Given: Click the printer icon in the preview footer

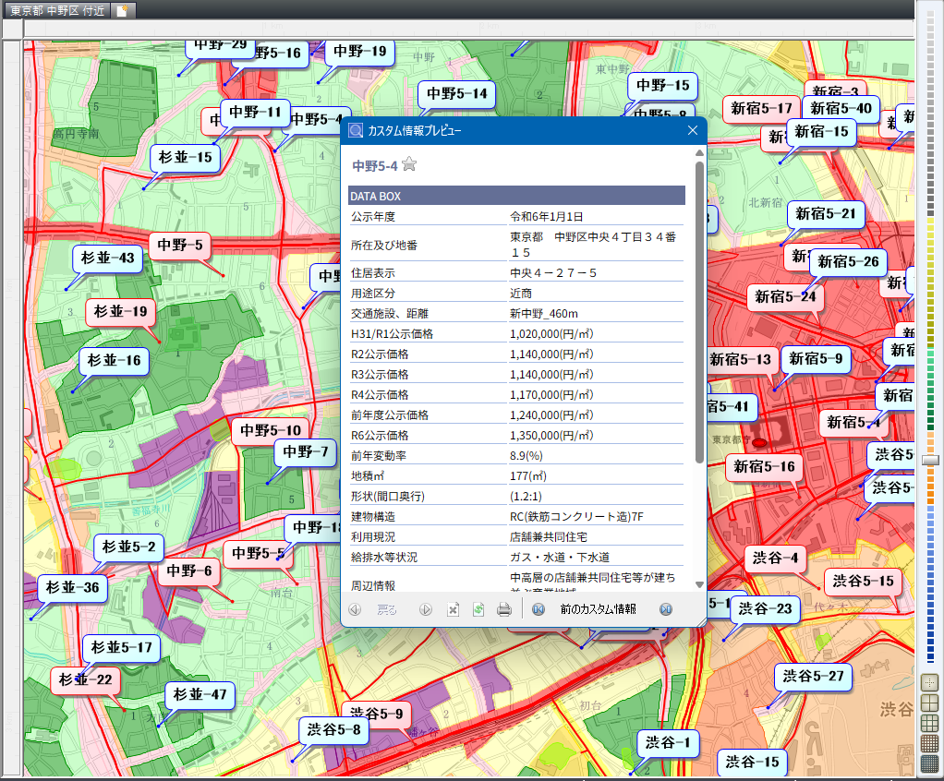Looking at the screenshot, I should (504, 609).
